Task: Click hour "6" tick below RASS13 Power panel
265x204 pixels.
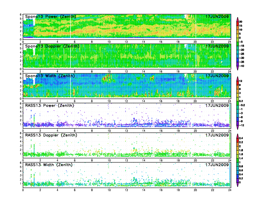Action: [75, 131]
